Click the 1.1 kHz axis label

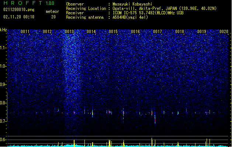click(3, 48)
